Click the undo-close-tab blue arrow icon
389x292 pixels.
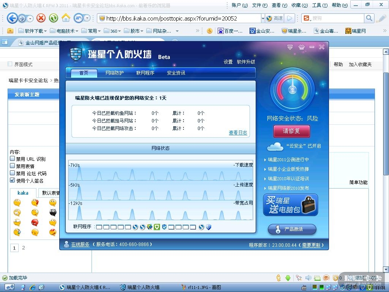click(x=79, y=18)
